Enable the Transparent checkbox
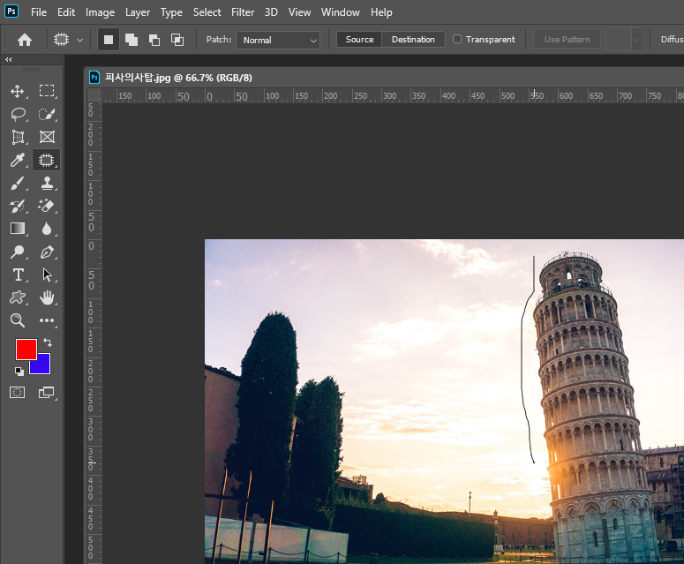684x564 pixels. tap(457, 40)
